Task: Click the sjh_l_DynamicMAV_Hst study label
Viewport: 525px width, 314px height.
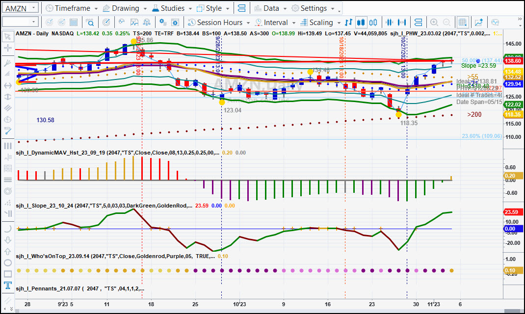Action: click(x=118, y=153)
